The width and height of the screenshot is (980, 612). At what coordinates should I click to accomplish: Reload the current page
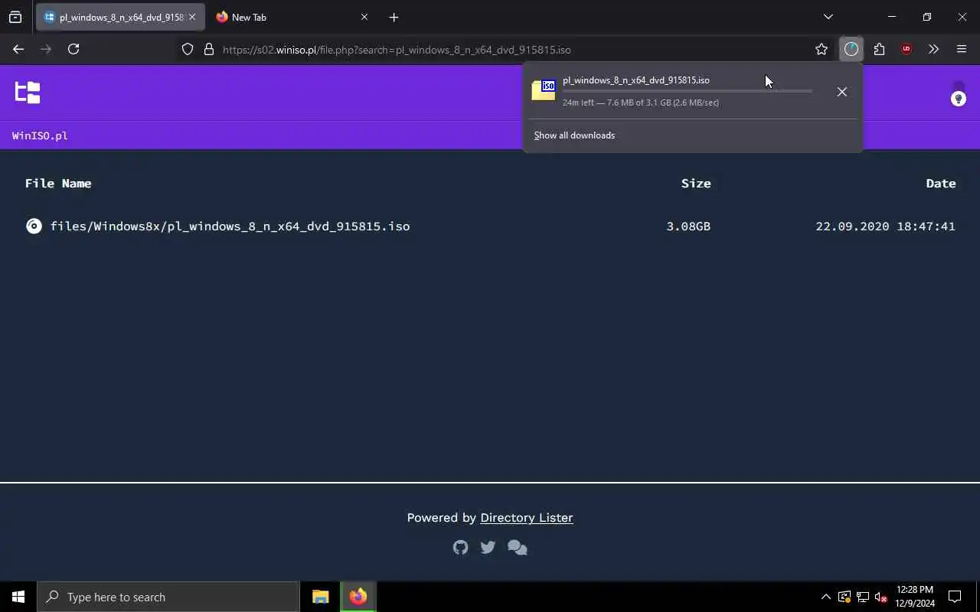[x=73, y=49]
